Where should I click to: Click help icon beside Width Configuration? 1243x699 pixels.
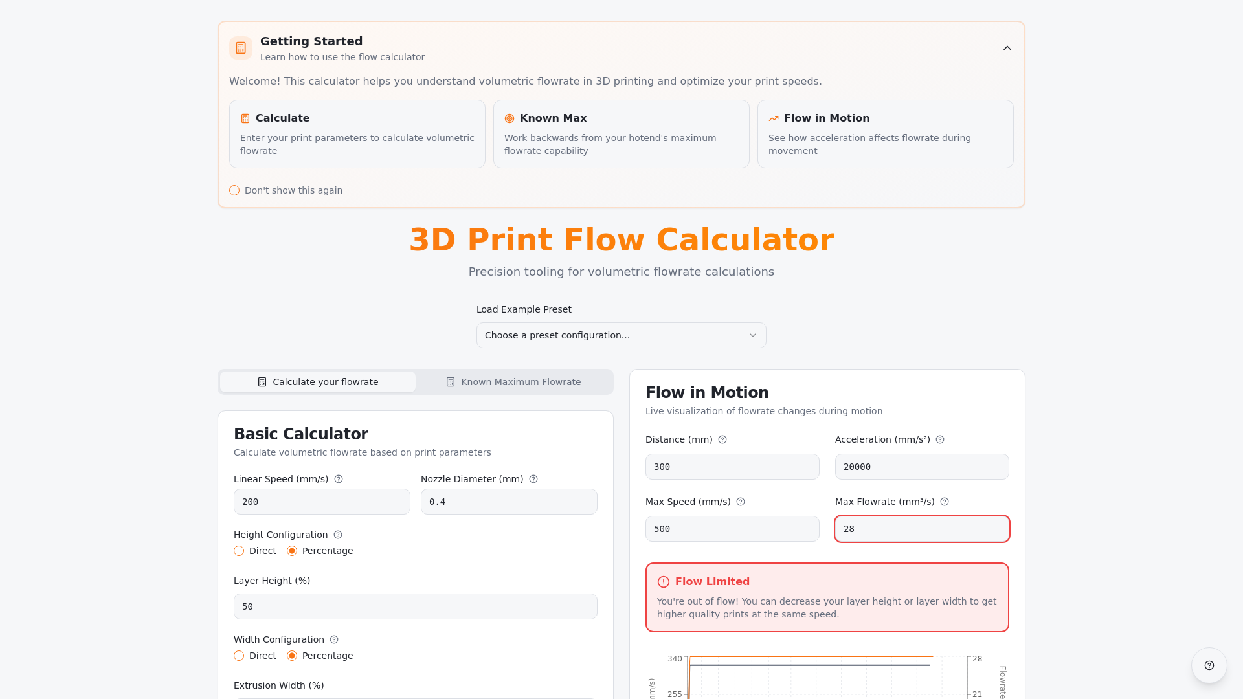[x=334, y=639]
